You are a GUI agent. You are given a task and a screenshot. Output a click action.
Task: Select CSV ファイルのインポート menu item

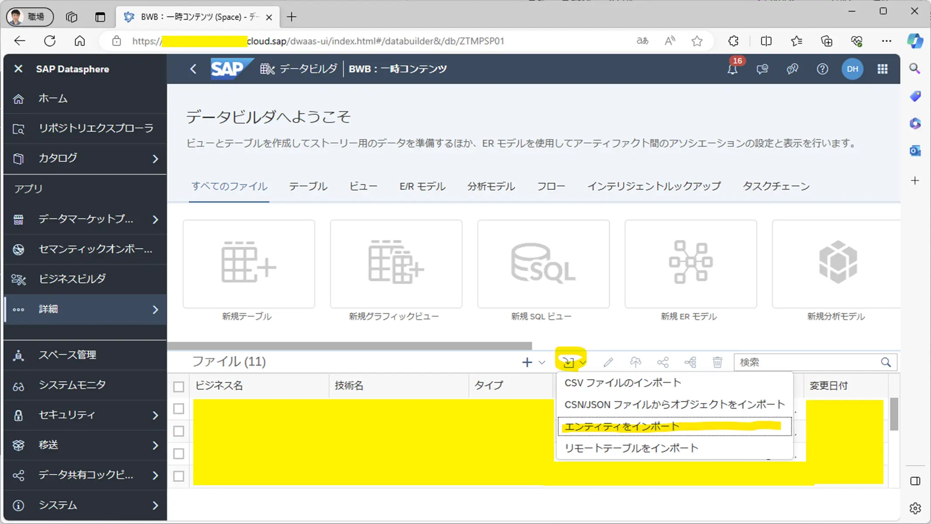[x=674, y=383]
